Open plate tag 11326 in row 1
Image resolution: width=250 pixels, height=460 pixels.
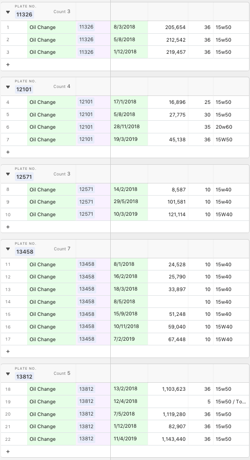coord(86,27)
